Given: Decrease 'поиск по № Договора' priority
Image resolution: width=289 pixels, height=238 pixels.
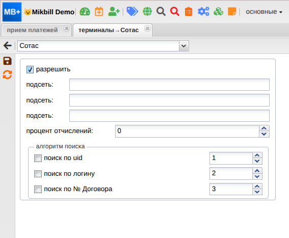Looking at the screenshot, I should tap(257, 192).
